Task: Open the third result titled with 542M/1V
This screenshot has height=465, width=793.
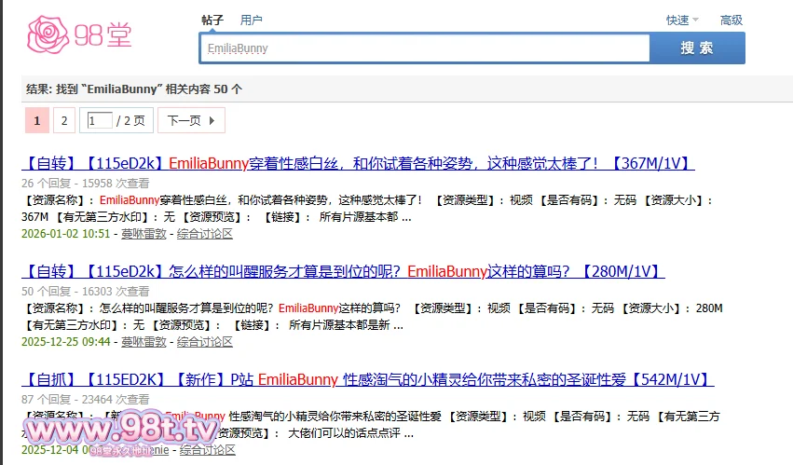Action: point(366,380)
